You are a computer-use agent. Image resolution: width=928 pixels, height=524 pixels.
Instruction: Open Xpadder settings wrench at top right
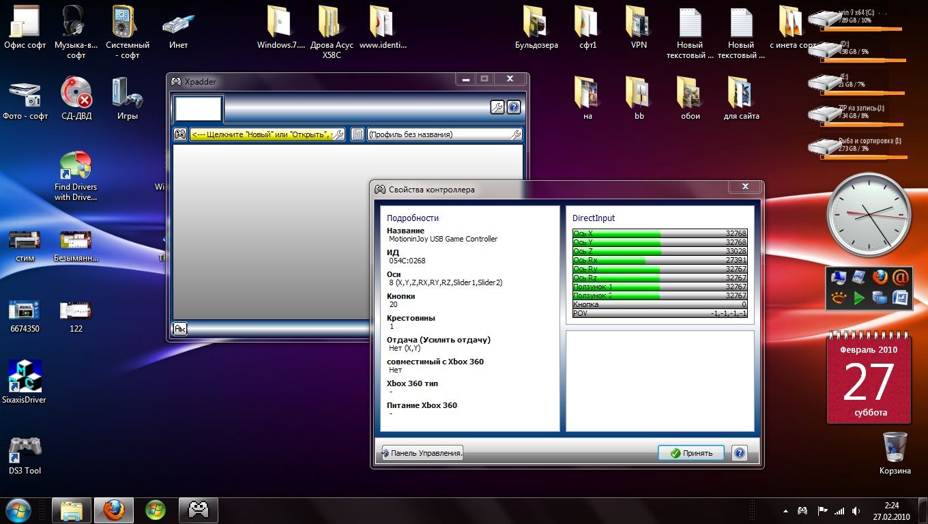[x=497, y=107]
